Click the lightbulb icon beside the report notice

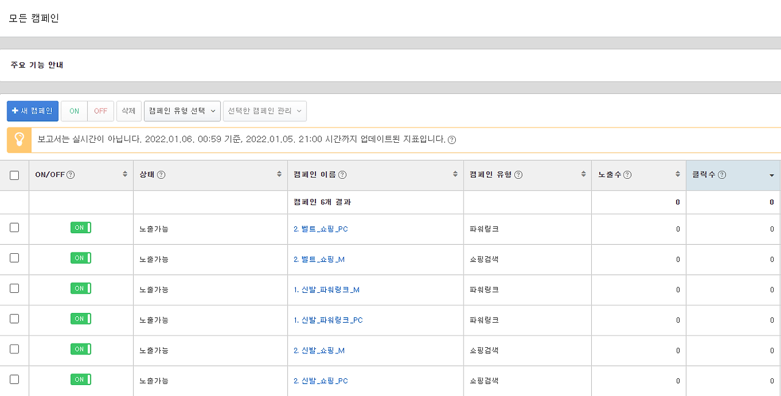[19, 140]
